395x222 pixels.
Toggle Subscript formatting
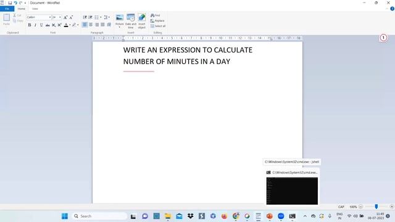coord(54,25)
